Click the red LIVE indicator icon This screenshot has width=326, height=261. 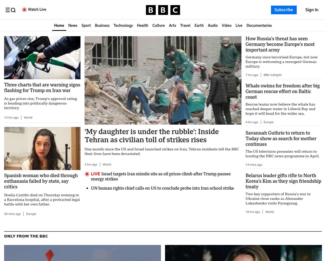point(87,174)
